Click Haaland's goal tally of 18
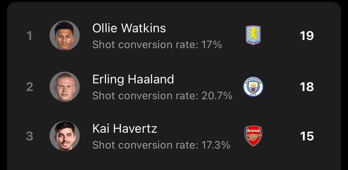 307,87
